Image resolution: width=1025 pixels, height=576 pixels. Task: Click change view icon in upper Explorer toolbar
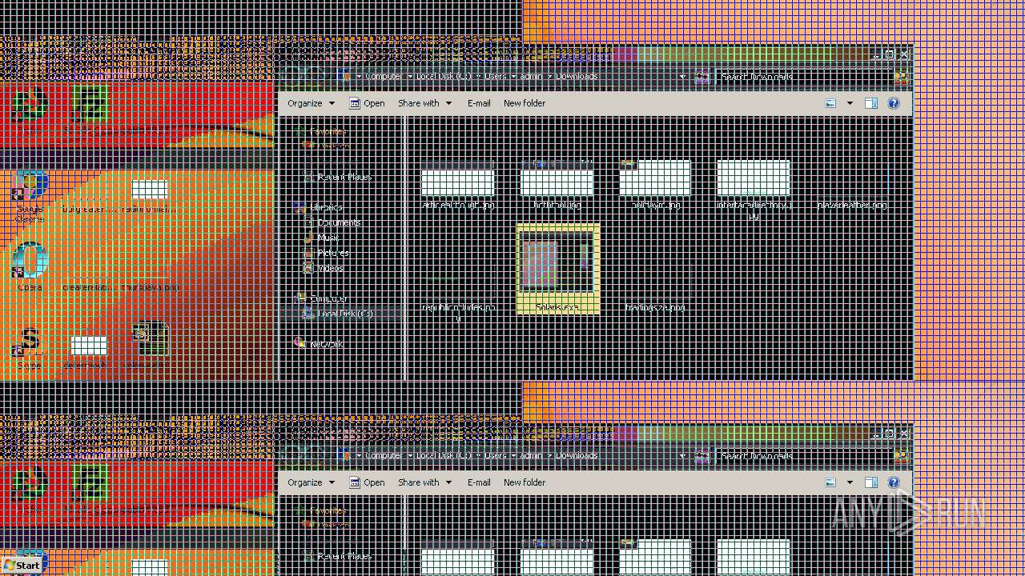click(830, 103)
